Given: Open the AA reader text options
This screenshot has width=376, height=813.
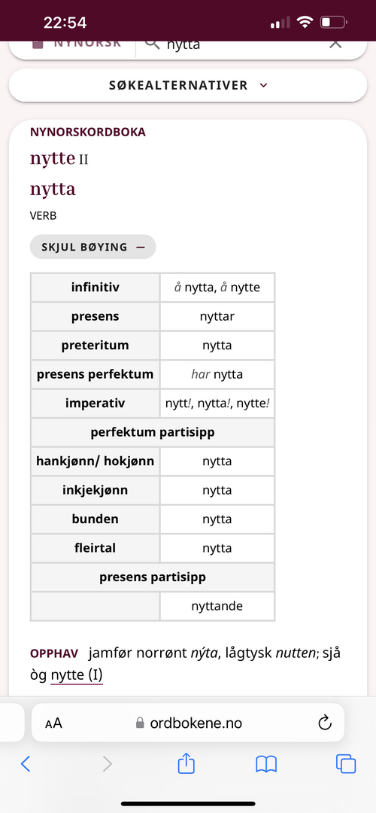Looking at the screenshot, I should pos(53,723).
